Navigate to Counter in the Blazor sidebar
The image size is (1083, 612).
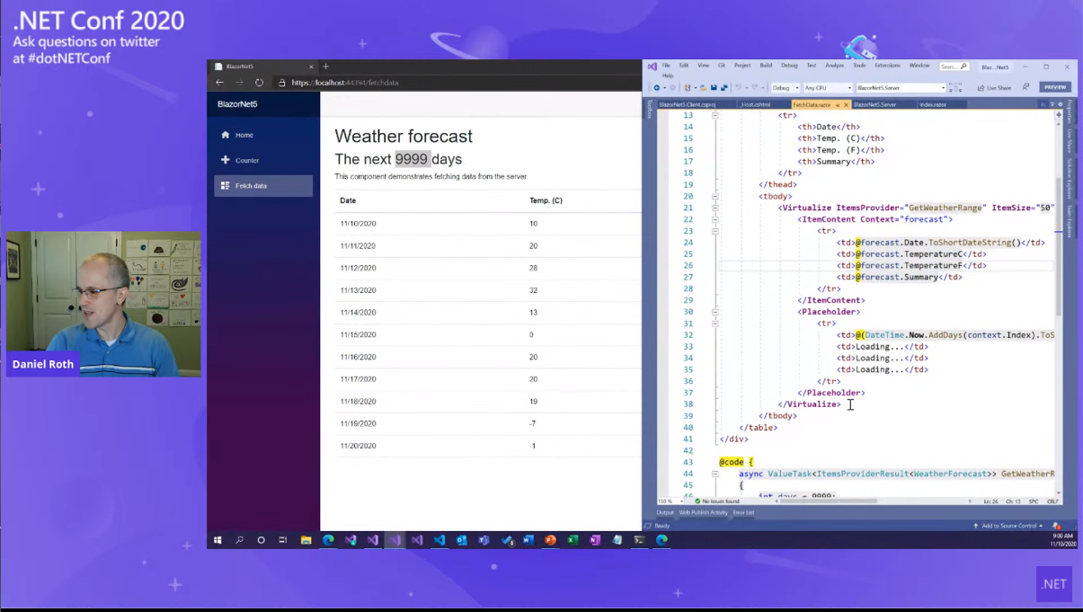(263, 160)
